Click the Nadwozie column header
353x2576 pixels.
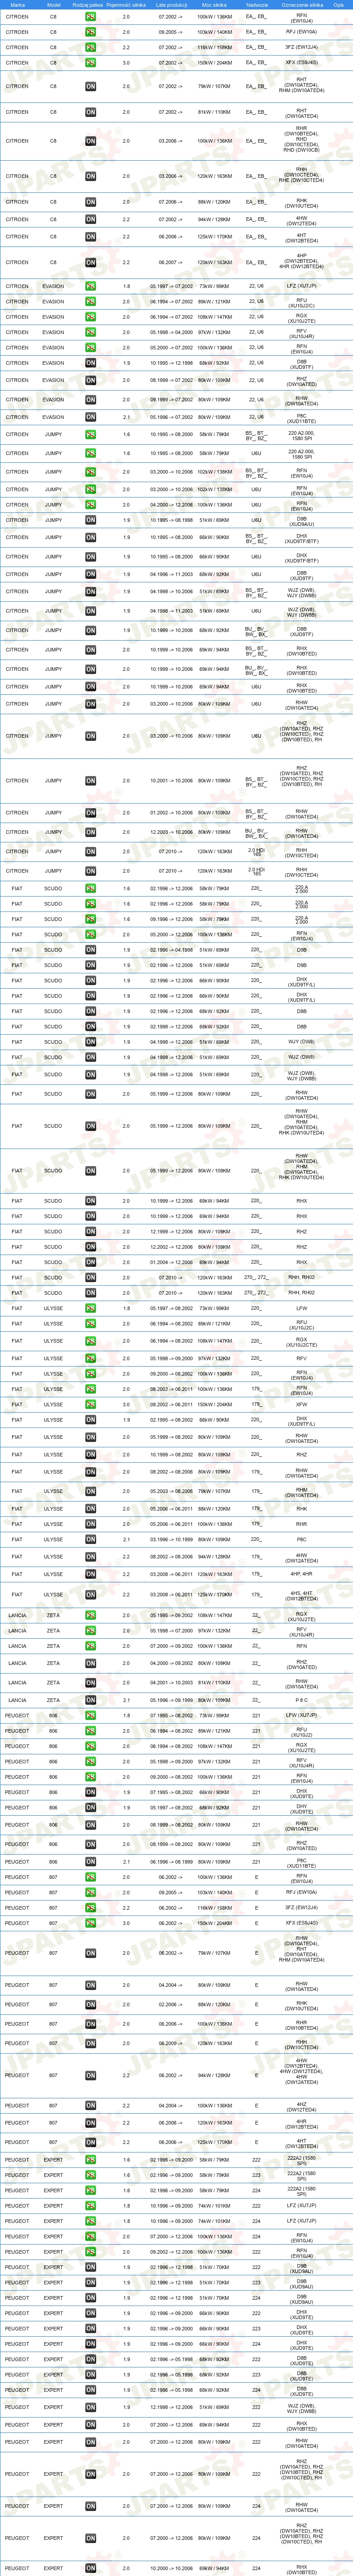[x=257, y=5]
